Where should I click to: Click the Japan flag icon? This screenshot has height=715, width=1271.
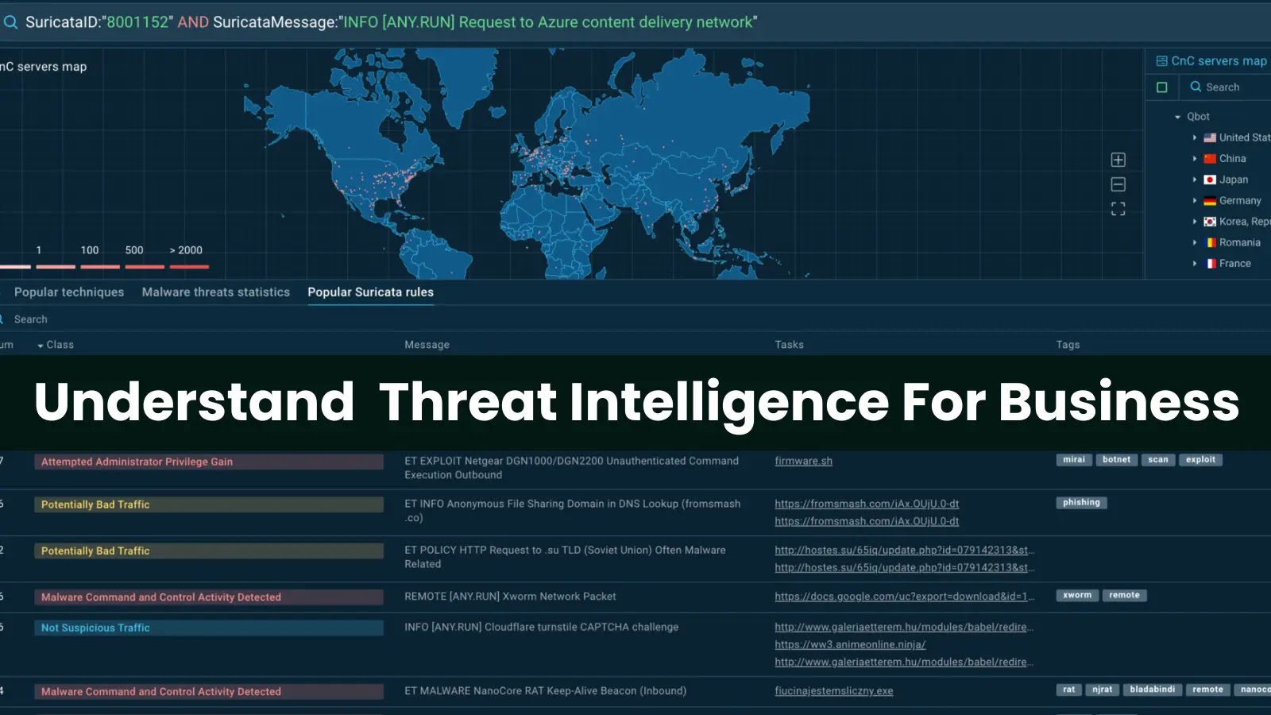pos(1210,180)
